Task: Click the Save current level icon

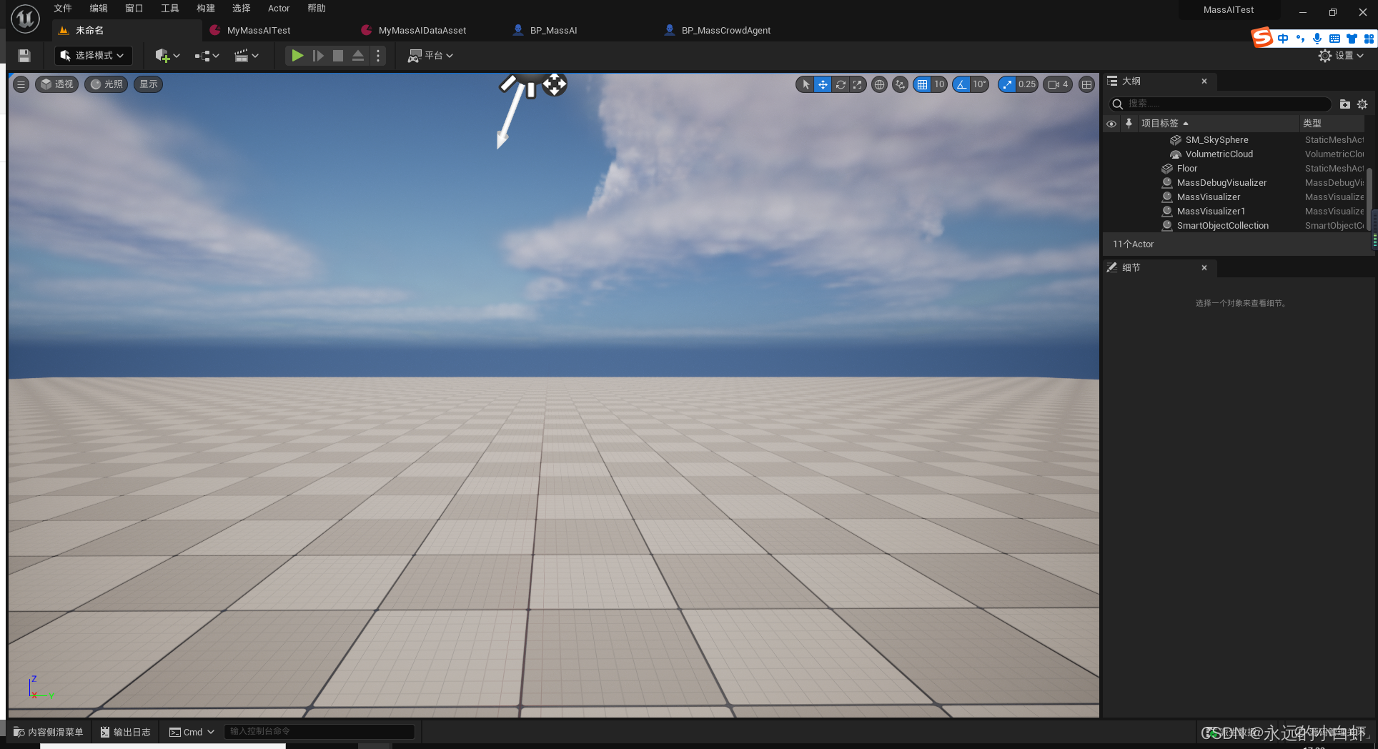Action: [x=24, y=55]
